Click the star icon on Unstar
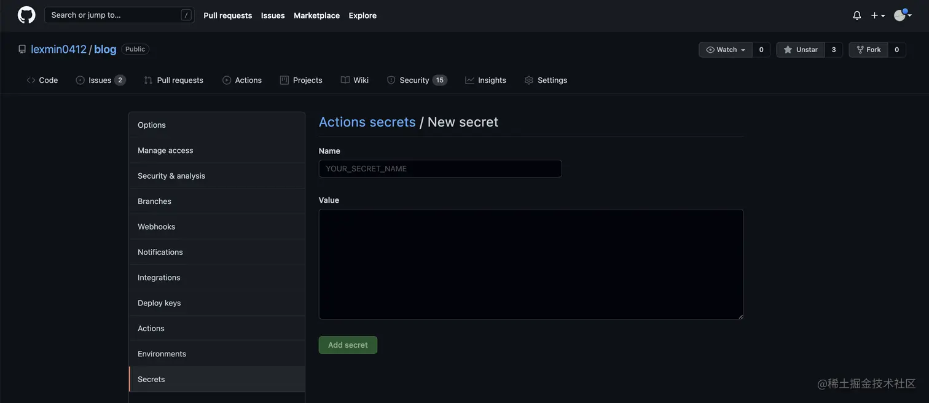The width and height of the screenshot is (929, 403). click(x=788, y=50)
